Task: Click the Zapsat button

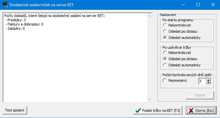Action: [x=200, y=95]
